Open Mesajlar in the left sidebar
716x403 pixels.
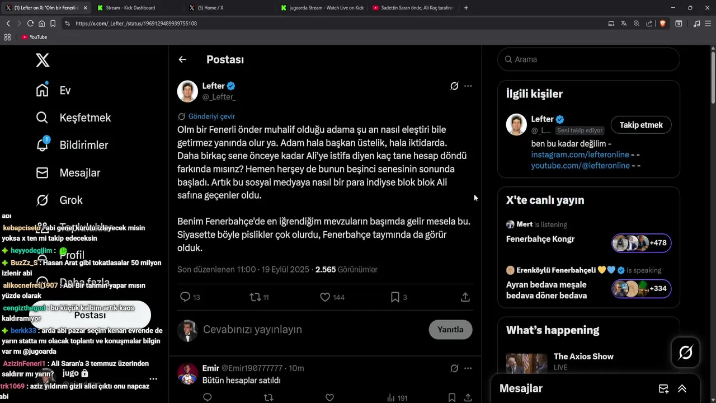pyautogui.click(x=68, y=172)
